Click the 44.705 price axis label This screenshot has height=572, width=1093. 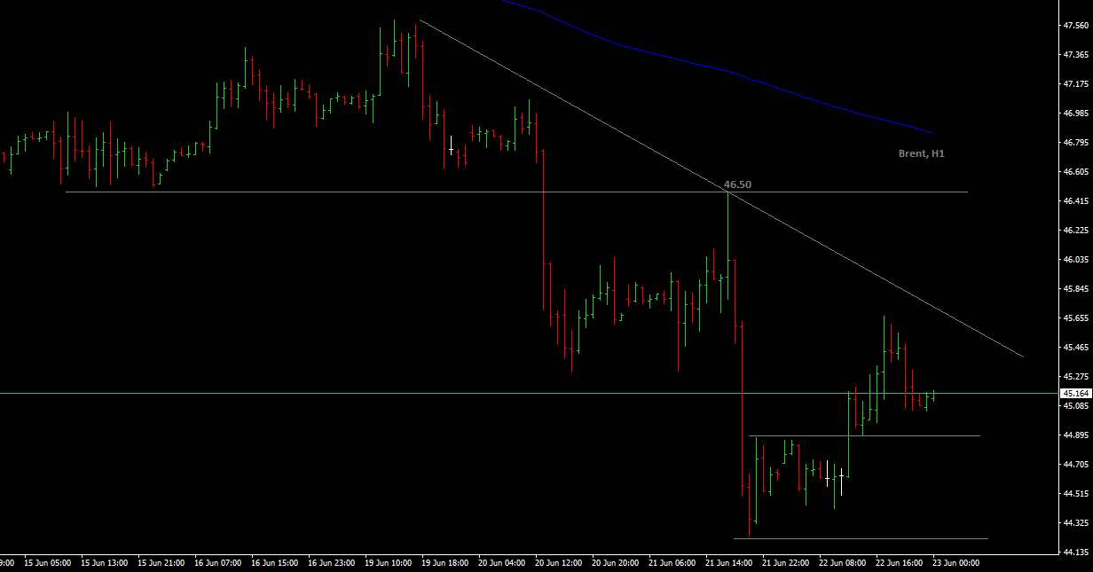point(1075,465)
